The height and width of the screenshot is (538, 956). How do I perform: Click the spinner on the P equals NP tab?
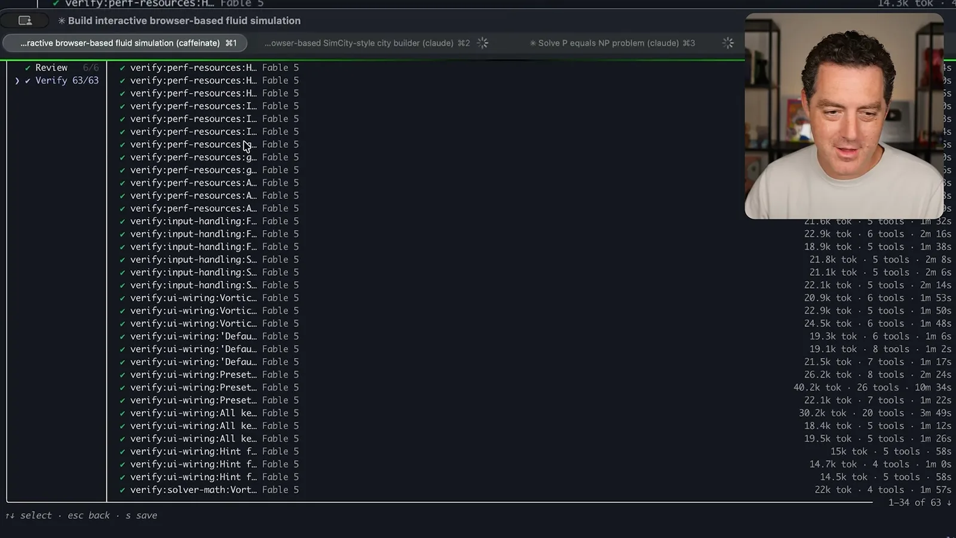point(728,43)
